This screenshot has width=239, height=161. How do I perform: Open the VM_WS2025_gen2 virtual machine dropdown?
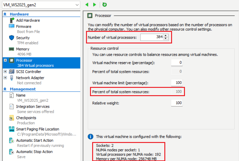(x=77, y=5)
